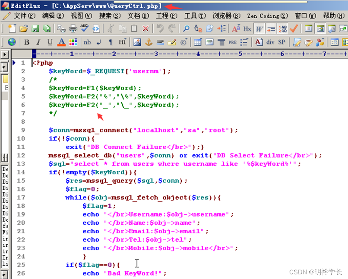This screenshot has width=348, height=279.
Task: Save the current file
Action: tap(35, 28)
